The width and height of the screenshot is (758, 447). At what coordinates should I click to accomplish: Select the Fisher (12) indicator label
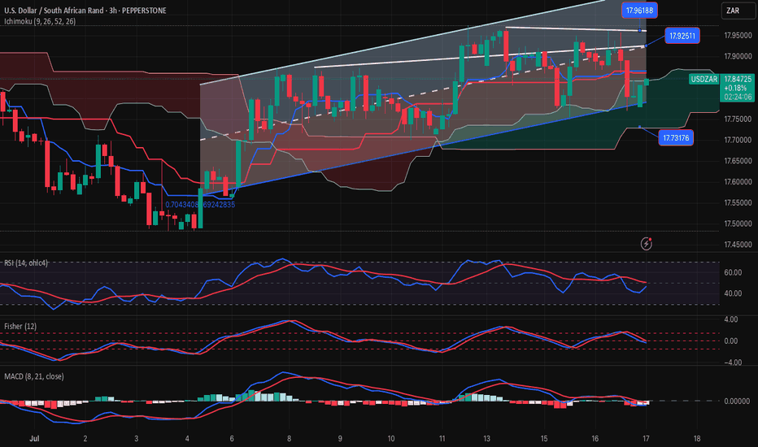pyautogui.click(x=20, y=326)
